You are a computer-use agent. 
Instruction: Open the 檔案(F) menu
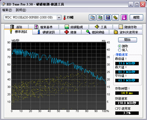click(7, 10)
